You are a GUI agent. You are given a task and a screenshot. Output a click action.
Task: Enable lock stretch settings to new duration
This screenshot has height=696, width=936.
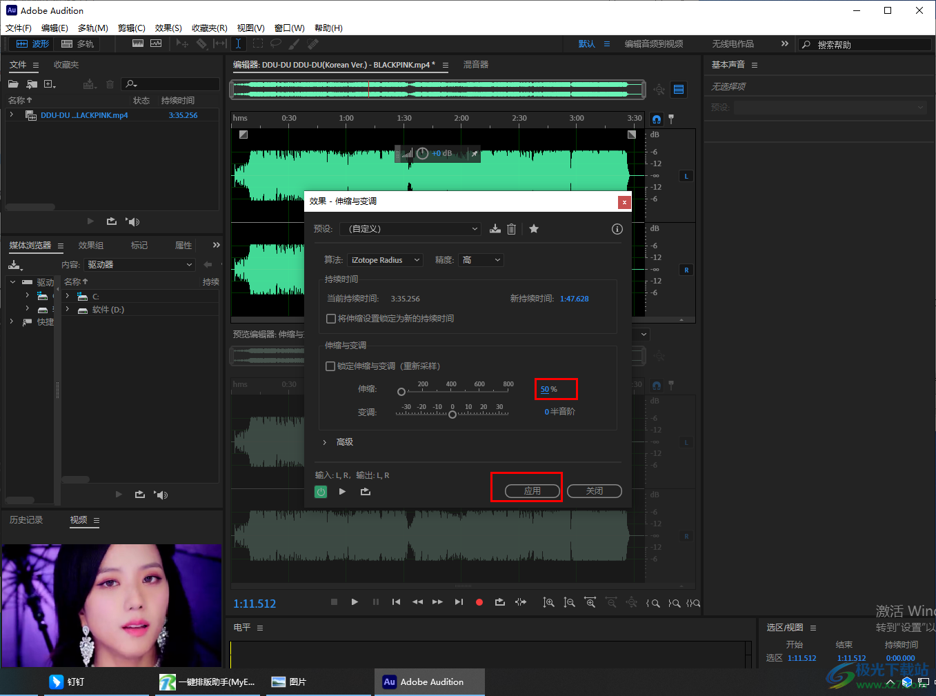click(331, 319)
